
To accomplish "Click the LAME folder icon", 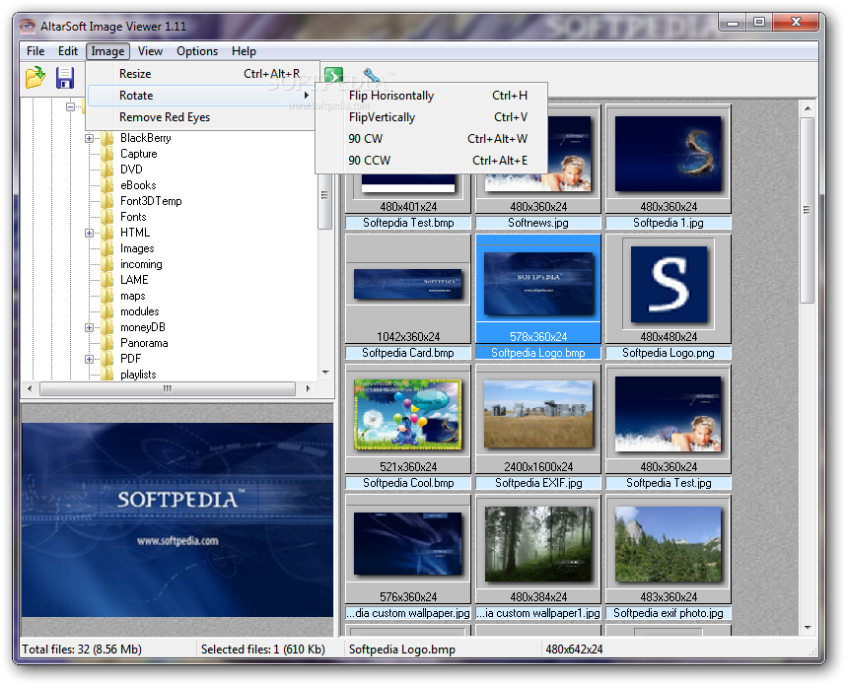I will point(107,280).
